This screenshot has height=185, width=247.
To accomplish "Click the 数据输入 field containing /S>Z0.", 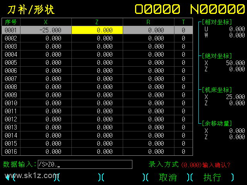I will 85,165.
